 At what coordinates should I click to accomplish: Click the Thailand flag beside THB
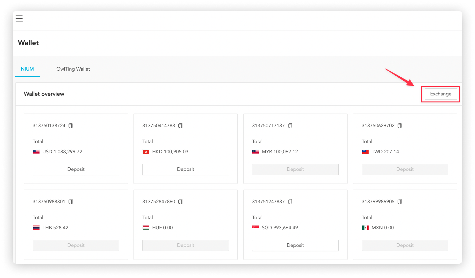[36, 228]
